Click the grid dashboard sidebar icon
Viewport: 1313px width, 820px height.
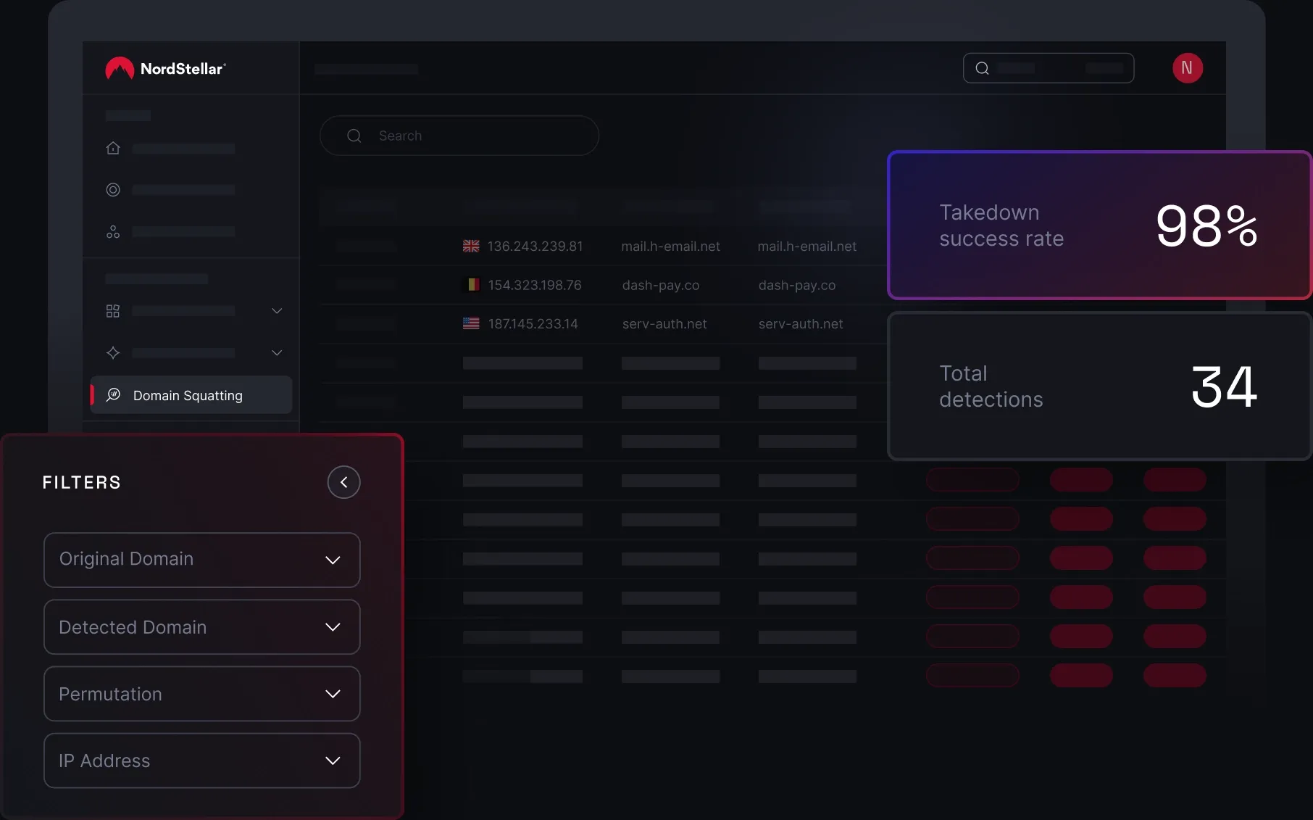pos(113,311)
